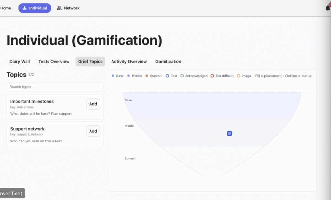Screen dimensions: 331x200
Task: Select the purple topic marker in Middle band
Action: pyautogui.click(x=230, y=133)
